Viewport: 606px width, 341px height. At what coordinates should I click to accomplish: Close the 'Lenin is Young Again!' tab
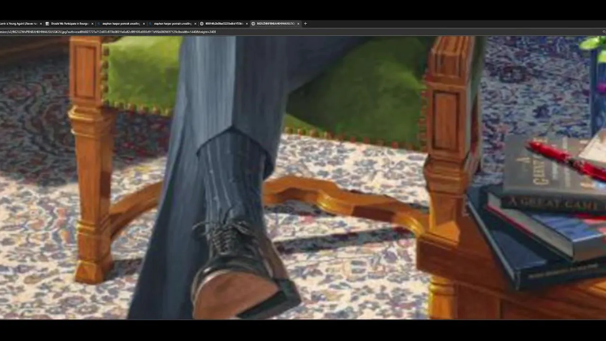41,23
